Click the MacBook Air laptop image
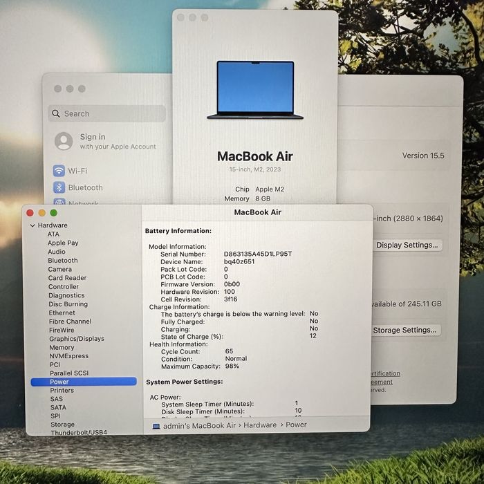Image resolution: width=484 pixels, height=484 pixels. pos(255,90)
